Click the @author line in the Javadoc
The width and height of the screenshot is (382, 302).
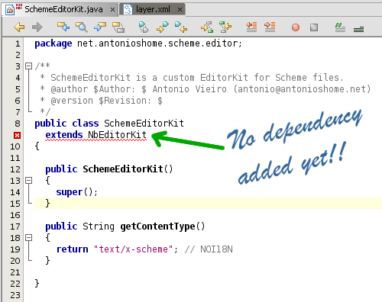pos(206,89)
